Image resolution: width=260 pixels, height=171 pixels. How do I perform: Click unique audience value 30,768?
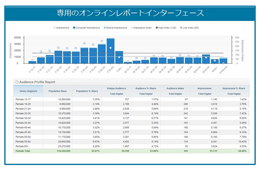pyautogui.click(x=125, y=151)
